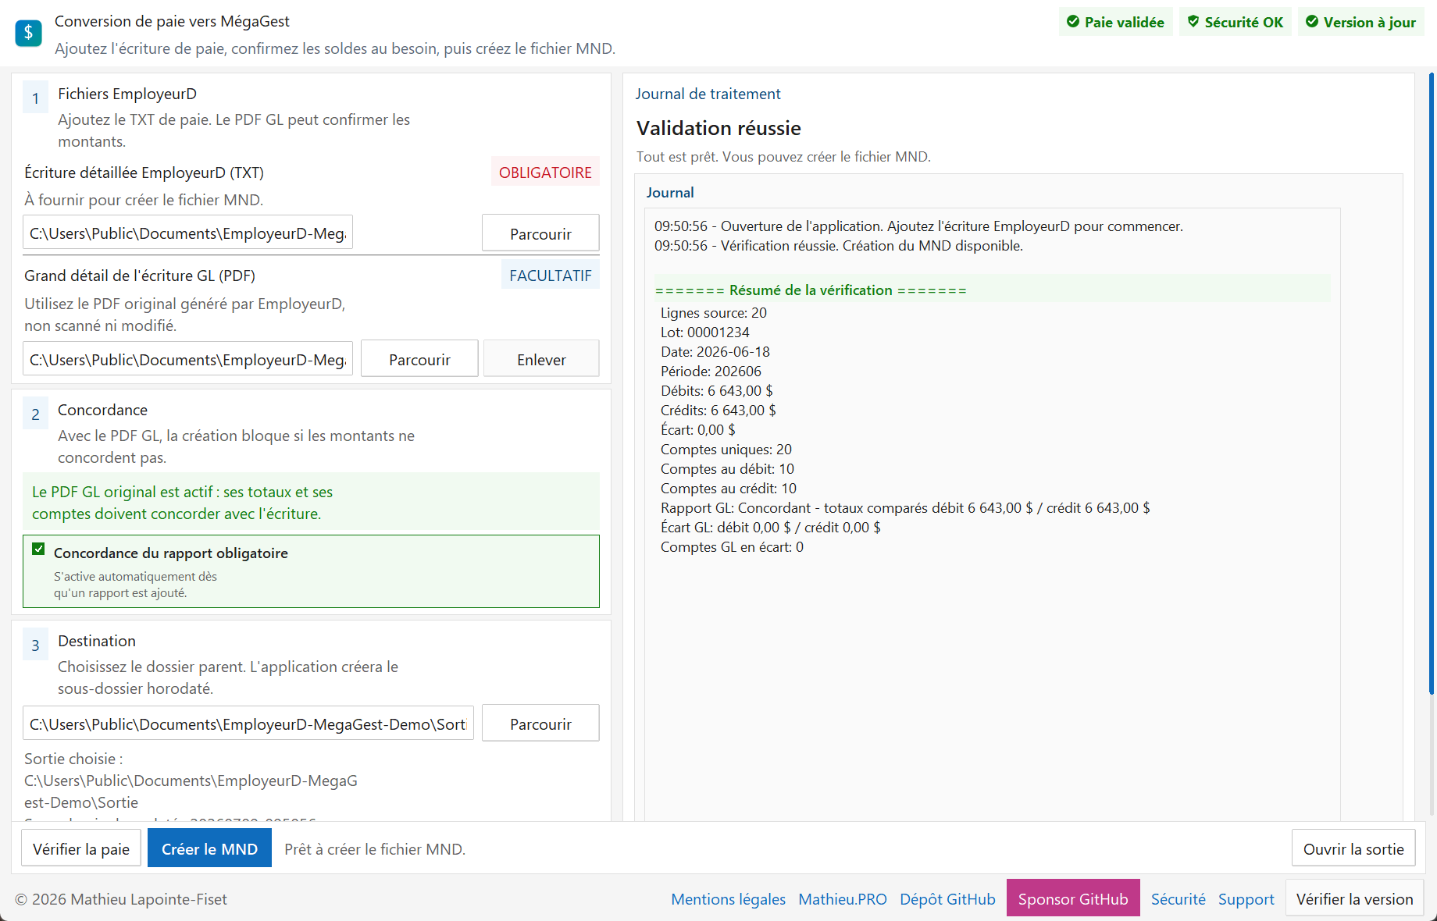Click the 'Date: 2026-06-18' line
Screen dimensions: 1437x921
(715, 352)
